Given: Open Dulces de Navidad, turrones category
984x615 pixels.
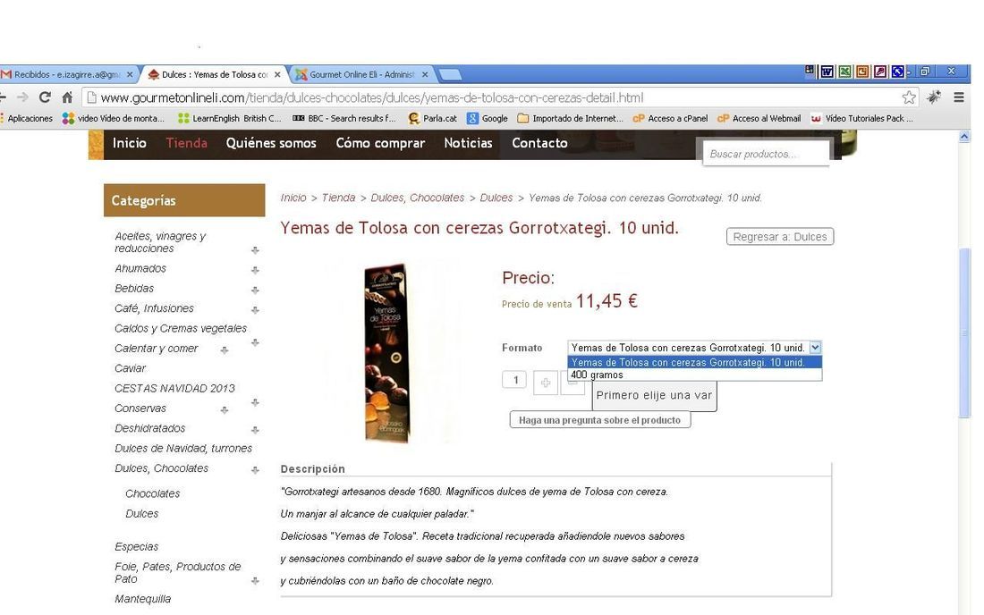Looking at the screenshot, I should coord(183,449).
